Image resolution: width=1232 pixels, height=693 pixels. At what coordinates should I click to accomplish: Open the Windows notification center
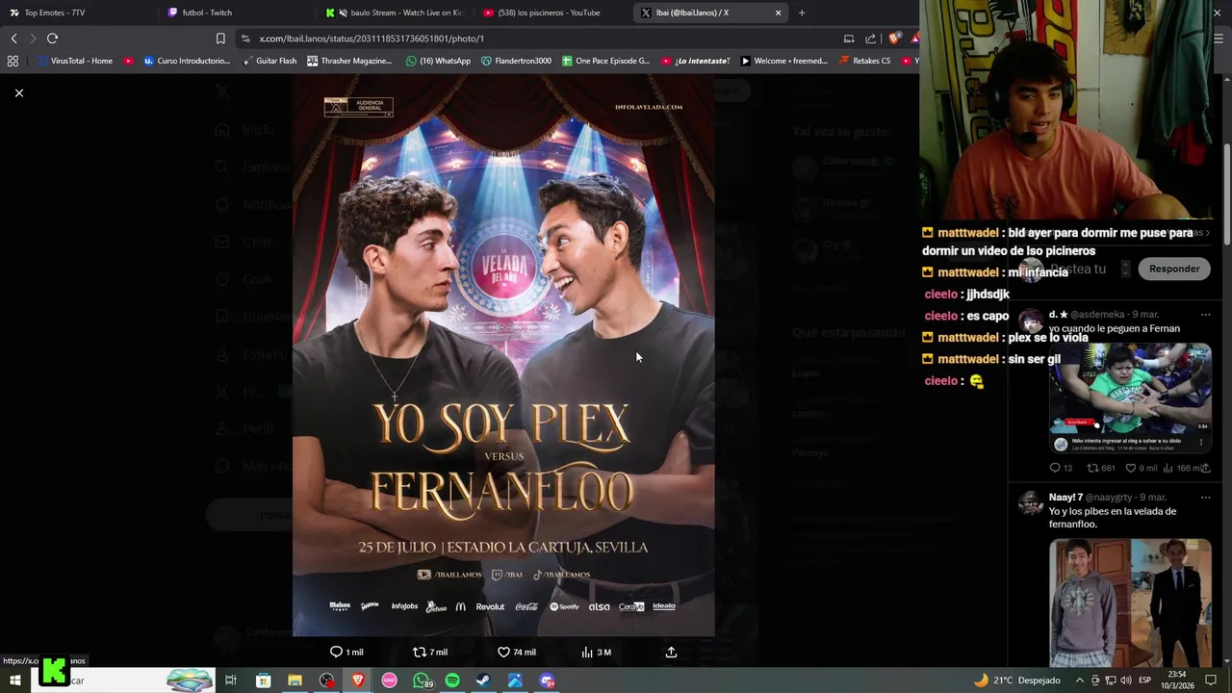click(1212, 680)
